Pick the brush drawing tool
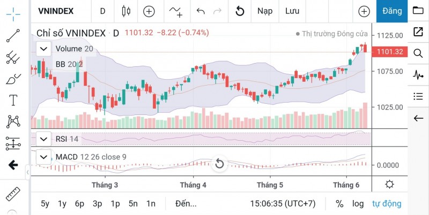 [x=13, y=79]
